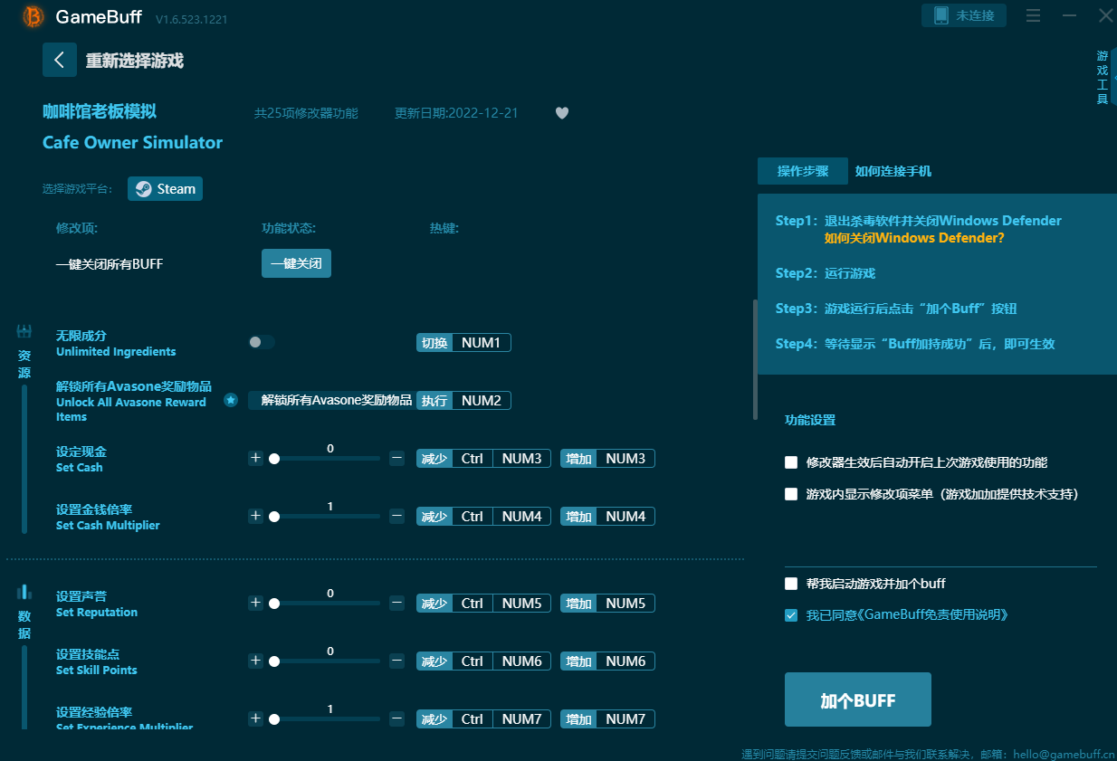Image resolution: width=1117 pixels, height=761 pixels.
Task: Toggle the Unlimited Ingredients switch
Action: pyautogui.click(x=262, y=342)
